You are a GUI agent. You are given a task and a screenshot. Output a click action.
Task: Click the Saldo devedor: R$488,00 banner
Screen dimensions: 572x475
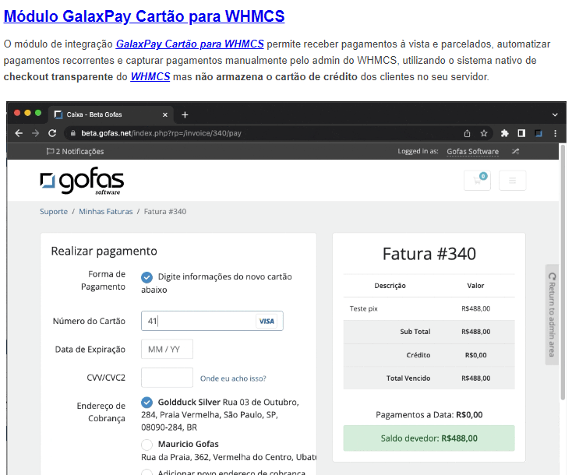pos(429,438)
